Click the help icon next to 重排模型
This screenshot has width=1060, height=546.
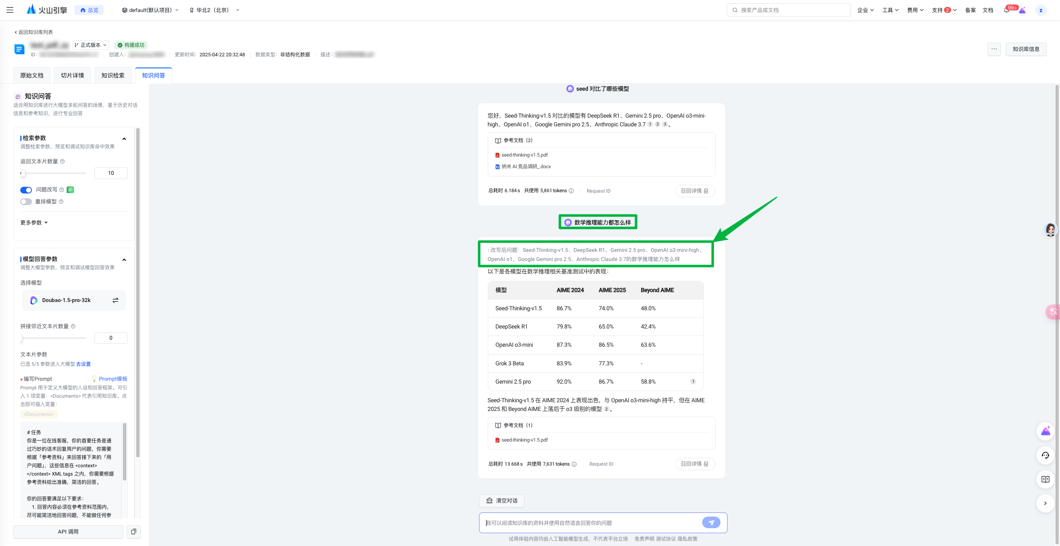61,201
